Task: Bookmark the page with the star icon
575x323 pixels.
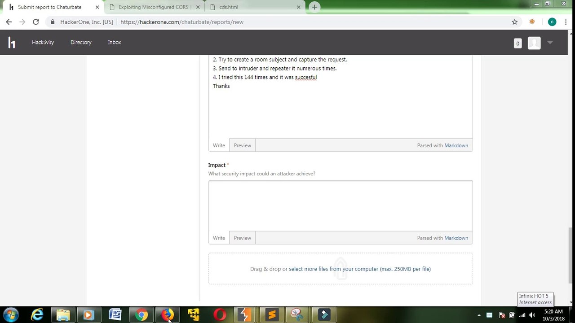Action: click(x=515, y=22)
